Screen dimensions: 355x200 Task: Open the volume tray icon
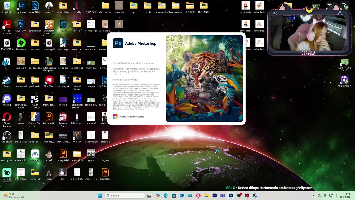coord(335,196)
